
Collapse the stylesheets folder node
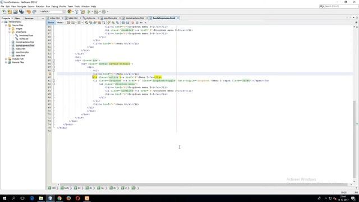[x=10, y=32]
